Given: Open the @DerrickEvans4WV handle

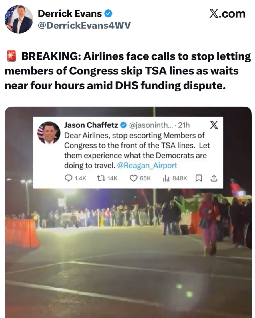Looking at the screenshot, I should [84, 26].
